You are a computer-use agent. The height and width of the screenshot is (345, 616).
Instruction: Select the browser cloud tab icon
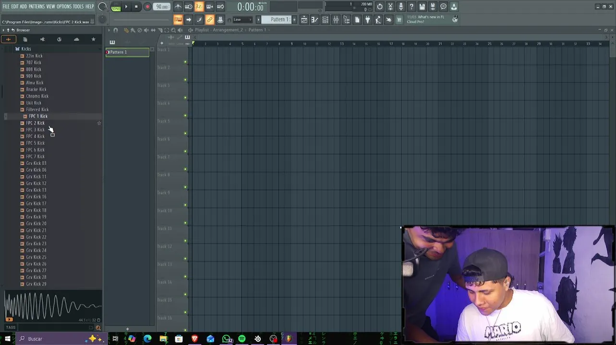76,39
